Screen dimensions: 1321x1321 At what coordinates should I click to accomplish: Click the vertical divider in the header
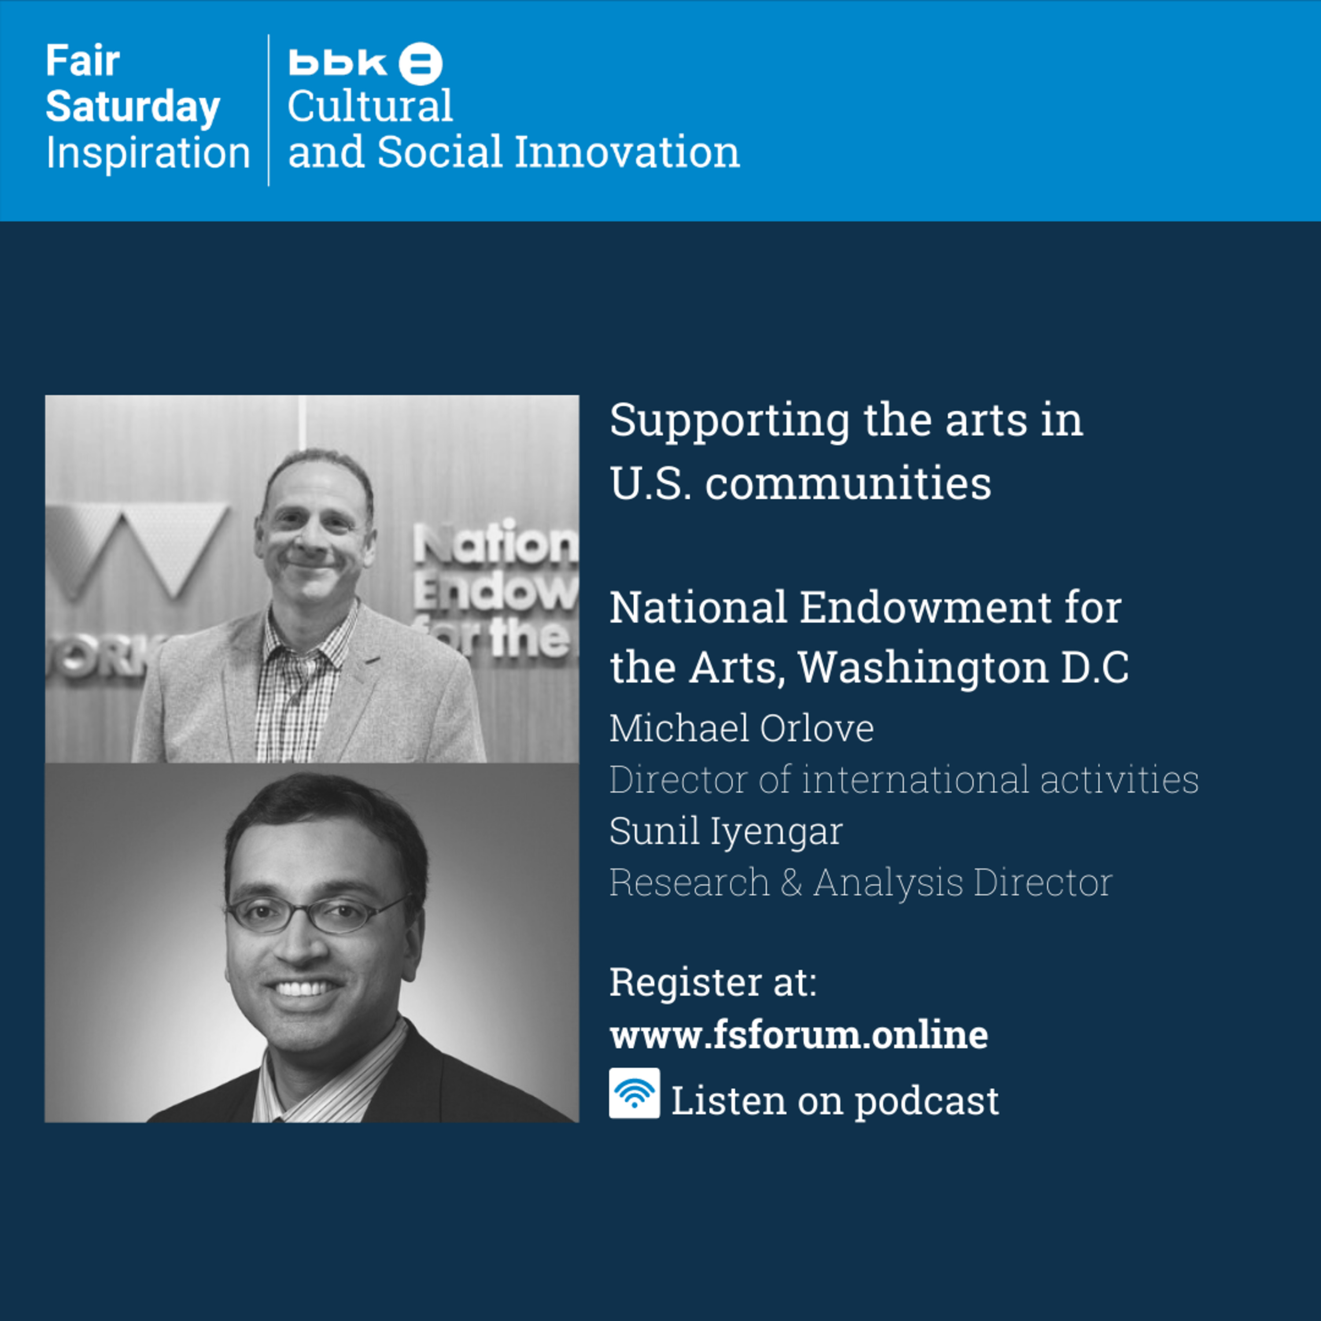click(x=269, y=110)
